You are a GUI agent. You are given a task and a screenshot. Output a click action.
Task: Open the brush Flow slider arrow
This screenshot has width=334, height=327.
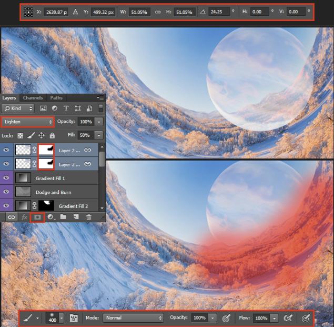[274, 318]
